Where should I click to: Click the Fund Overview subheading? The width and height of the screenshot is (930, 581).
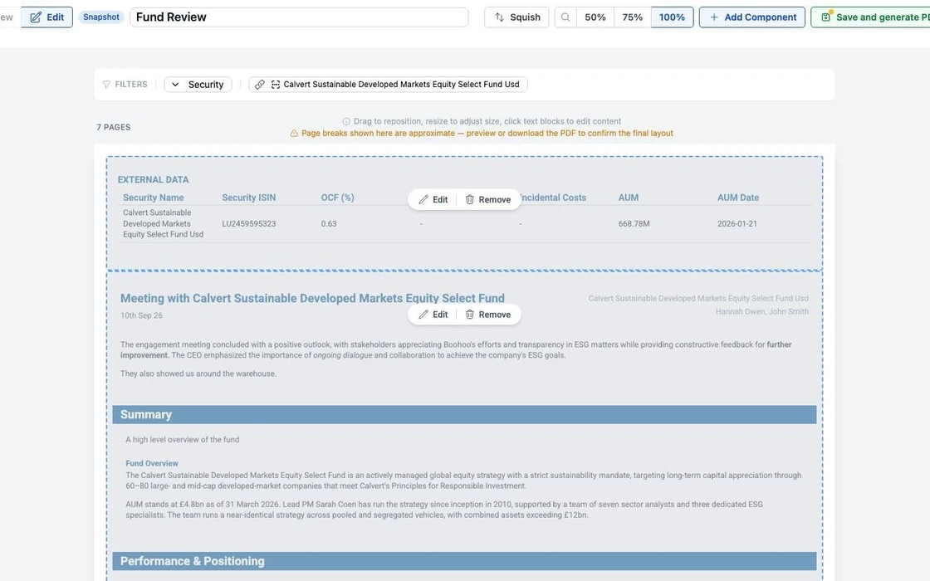pos(152,464)
